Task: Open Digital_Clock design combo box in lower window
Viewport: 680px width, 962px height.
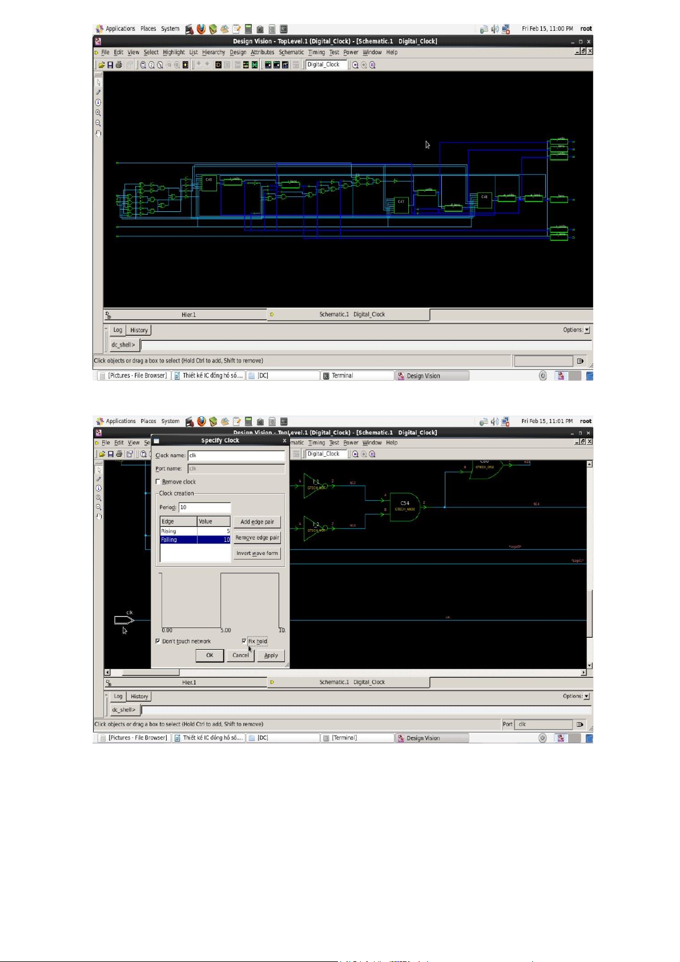Action: [326, 454]
